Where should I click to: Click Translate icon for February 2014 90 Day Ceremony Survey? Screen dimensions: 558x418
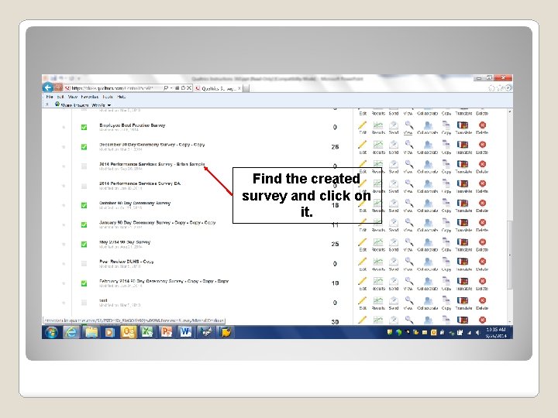pyautogui.click(x=463, y=281)
